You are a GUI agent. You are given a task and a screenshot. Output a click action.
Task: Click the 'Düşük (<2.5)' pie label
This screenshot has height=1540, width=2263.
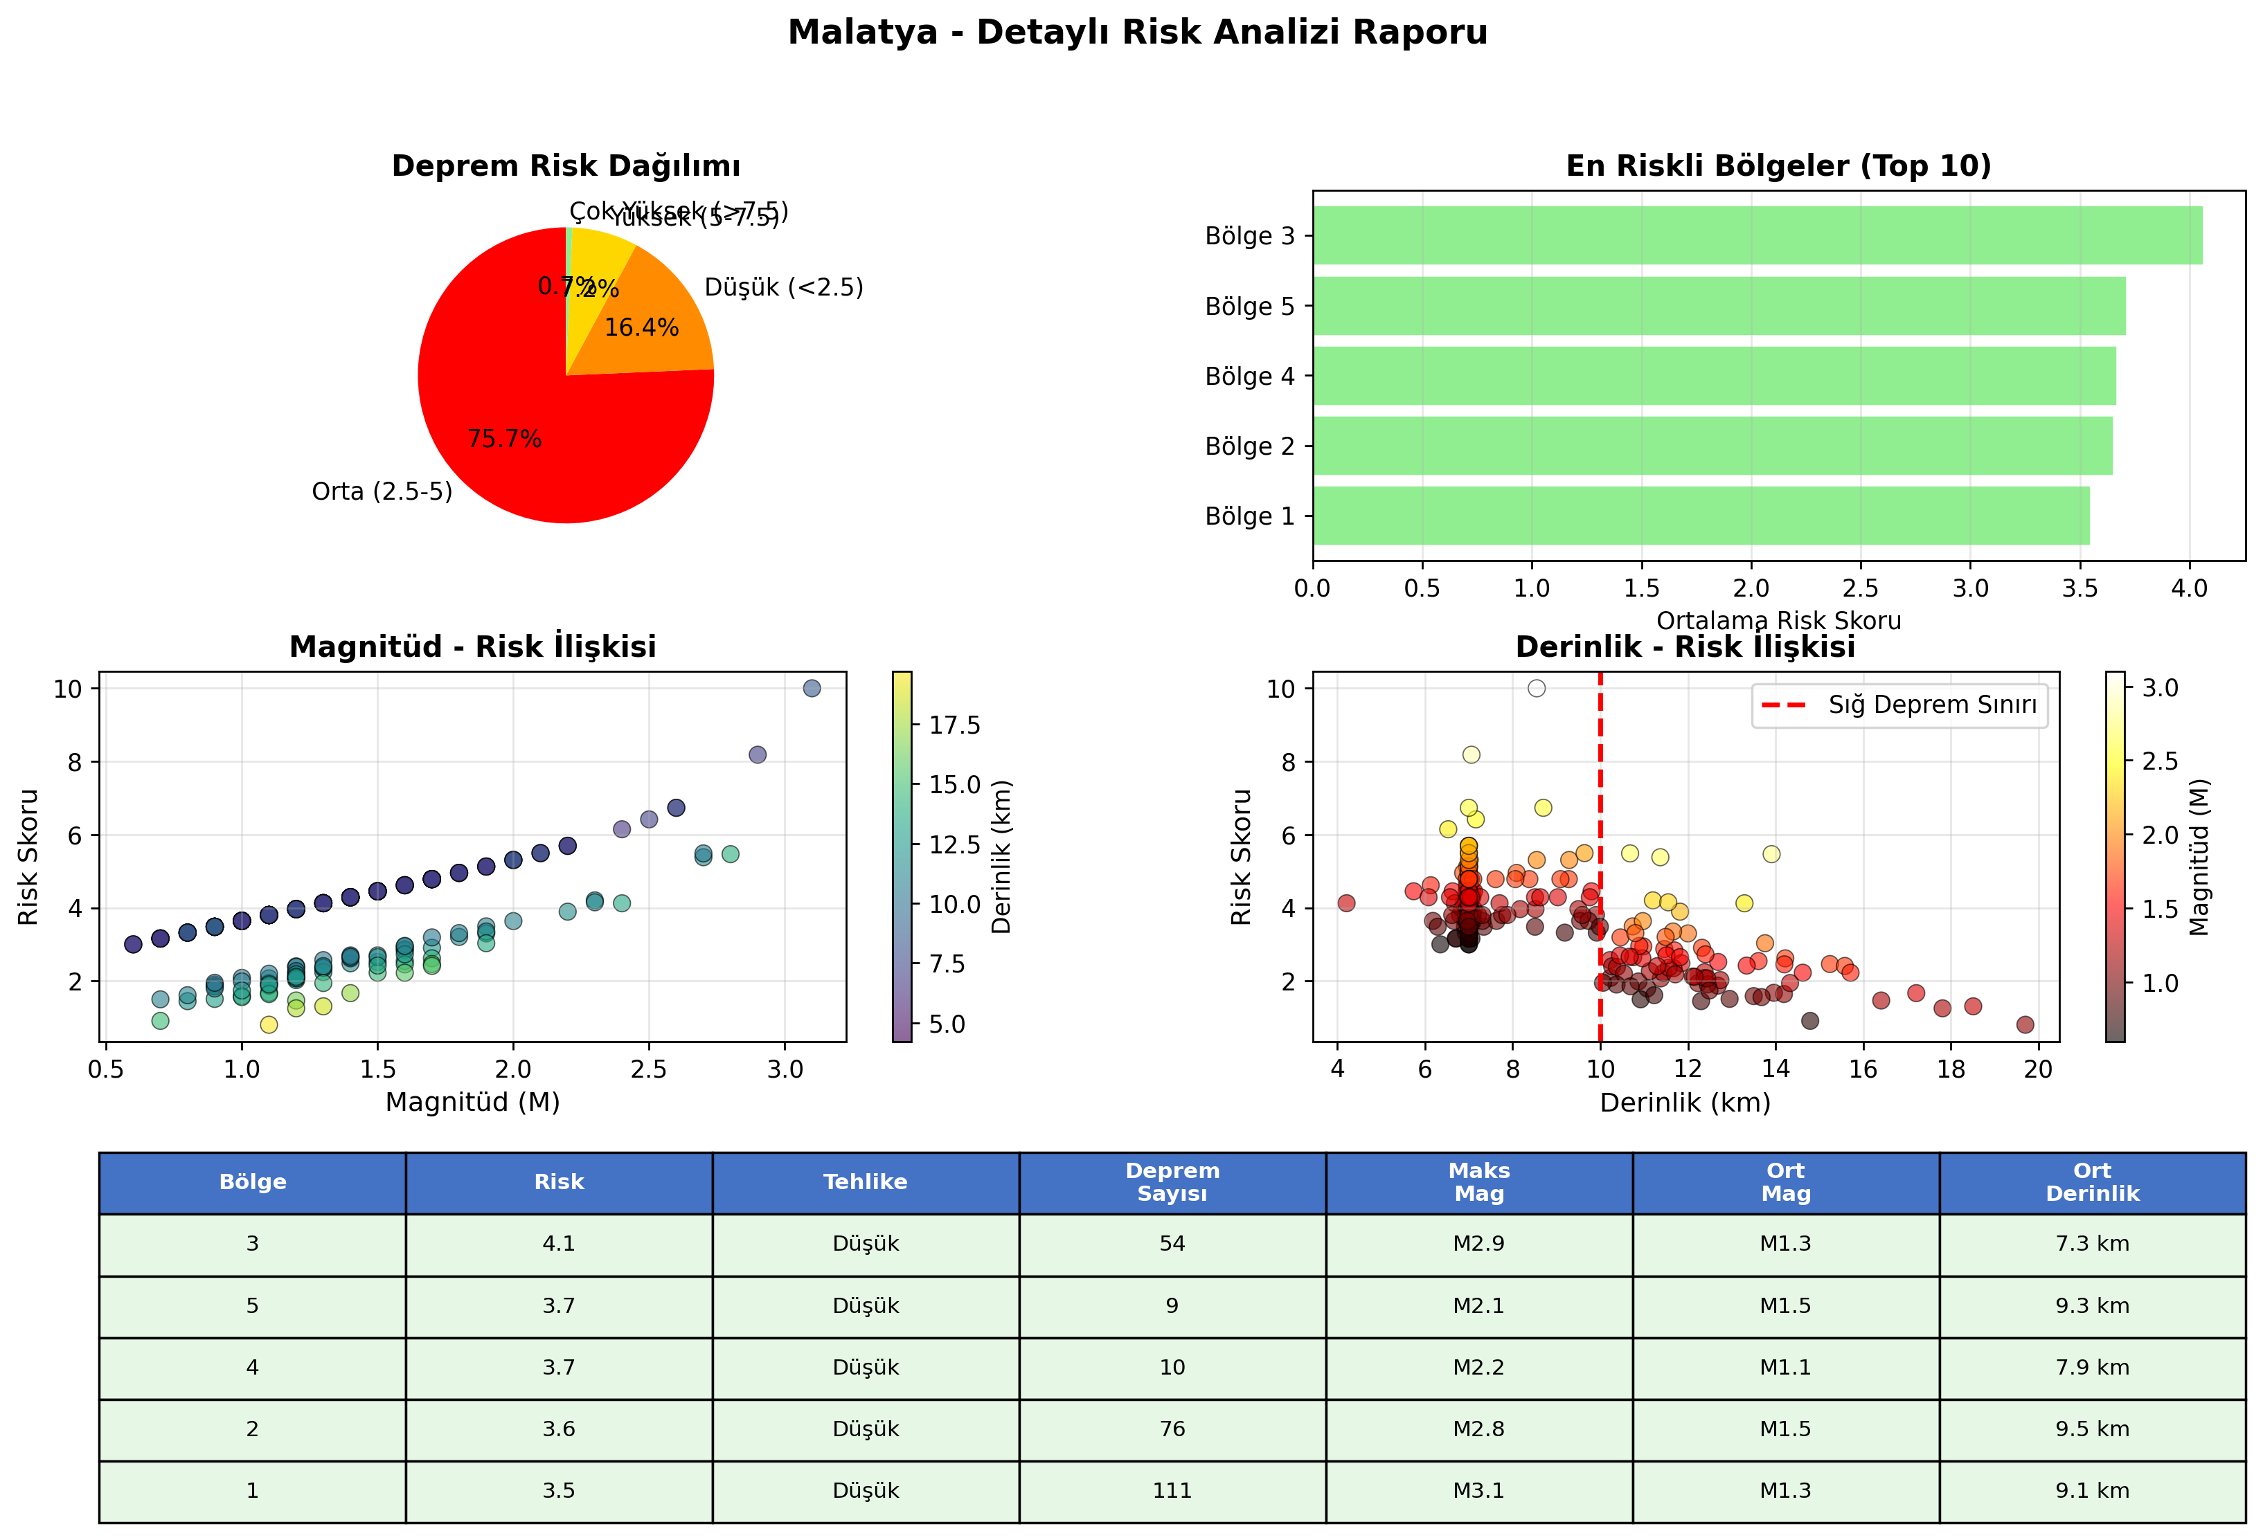[784, 287]
